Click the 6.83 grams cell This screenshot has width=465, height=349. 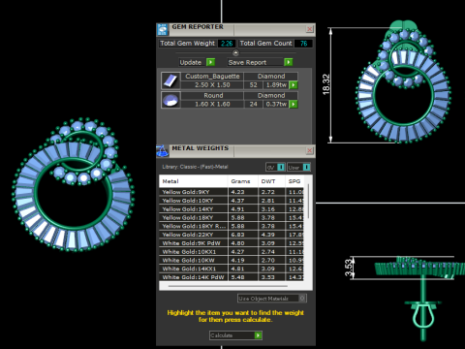coord(243,235)
